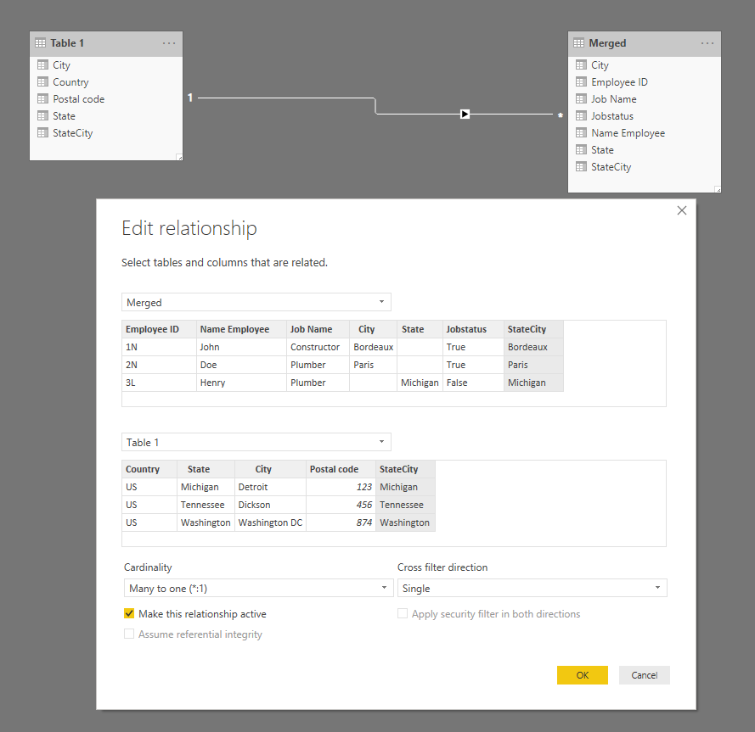The width and height of the screenshot is (755, 732).
Task: Click the '874' postal code cell
Action: point(341,522)
